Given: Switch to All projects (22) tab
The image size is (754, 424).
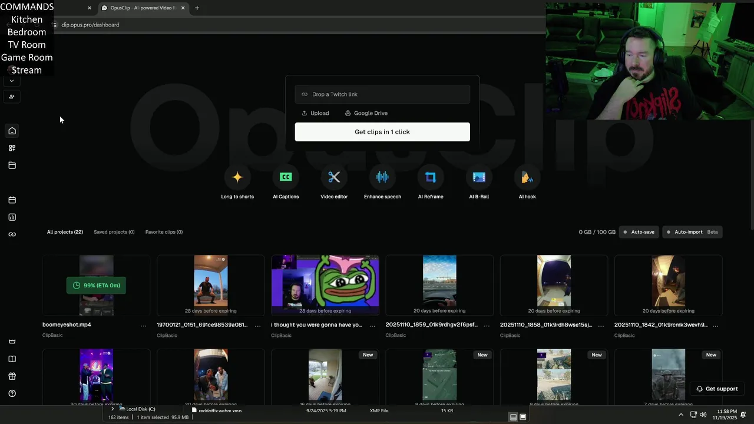Looking at the screenshot, I should (65, 232).
